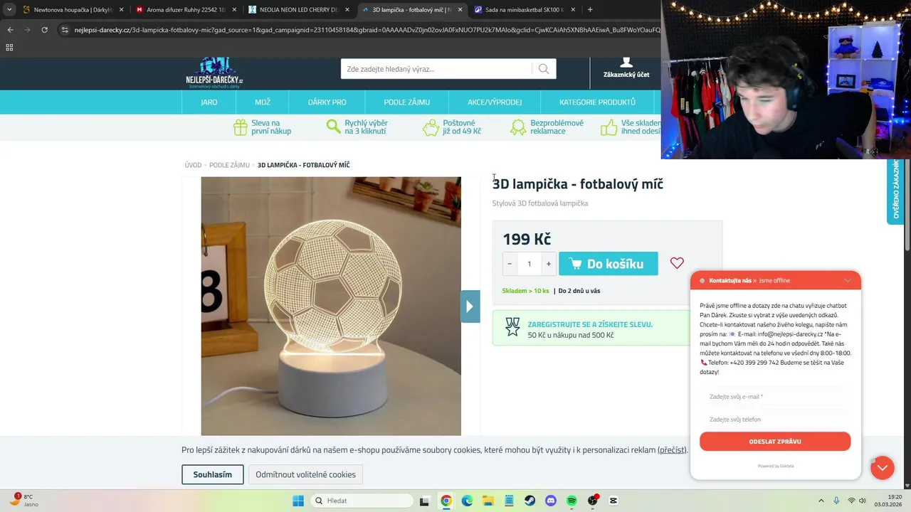Click ZAREGISTRUJTE SE A ZÍSKEJTE SLEVU link
This screenshot has width=911, height=512.
pyautogui.click(x=590, y=324)
